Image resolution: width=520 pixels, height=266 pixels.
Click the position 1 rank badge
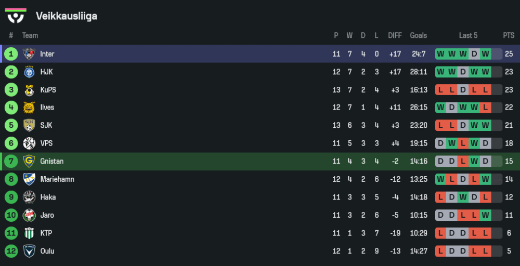(x=11, y=54)
